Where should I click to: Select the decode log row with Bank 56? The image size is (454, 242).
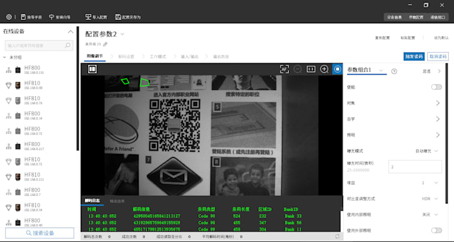pos(210,223)
